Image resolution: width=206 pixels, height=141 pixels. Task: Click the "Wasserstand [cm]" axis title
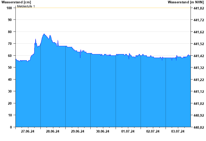point(16,2)
